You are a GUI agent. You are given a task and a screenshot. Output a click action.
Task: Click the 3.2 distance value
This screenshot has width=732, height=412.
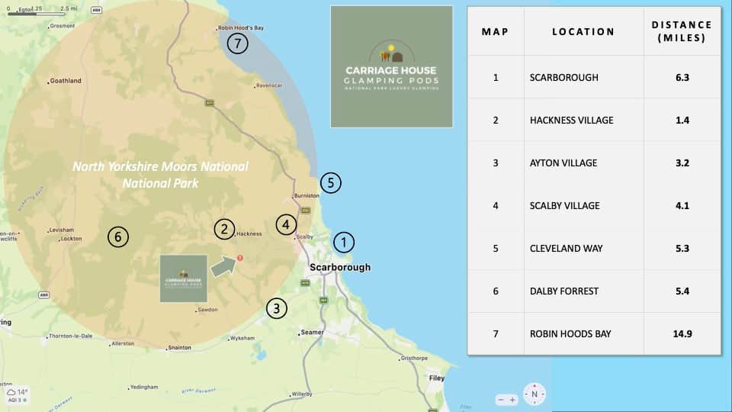(682, 163)
